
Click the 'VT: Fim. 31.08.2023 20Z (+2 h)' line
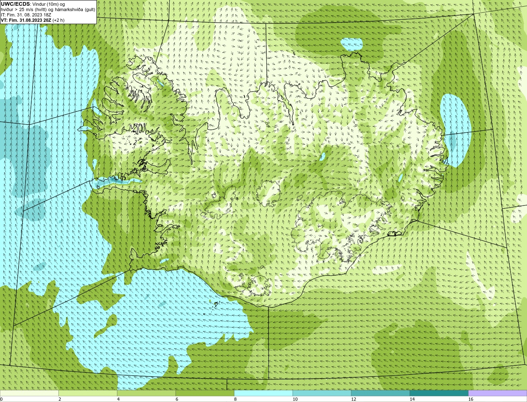coord(33,20)
